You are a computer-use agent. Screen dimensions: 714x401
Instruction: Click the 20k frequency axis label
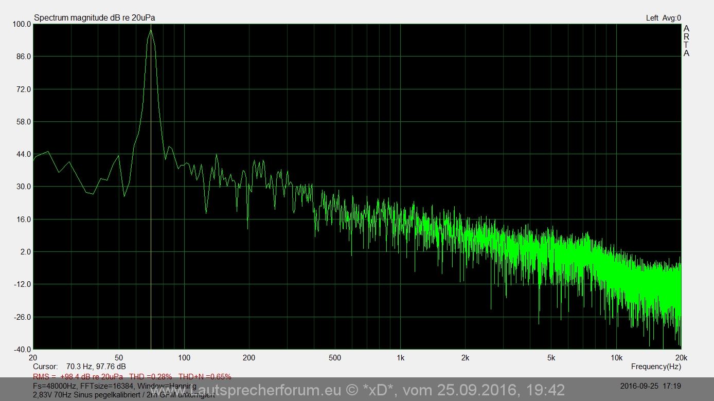(681, 358)
